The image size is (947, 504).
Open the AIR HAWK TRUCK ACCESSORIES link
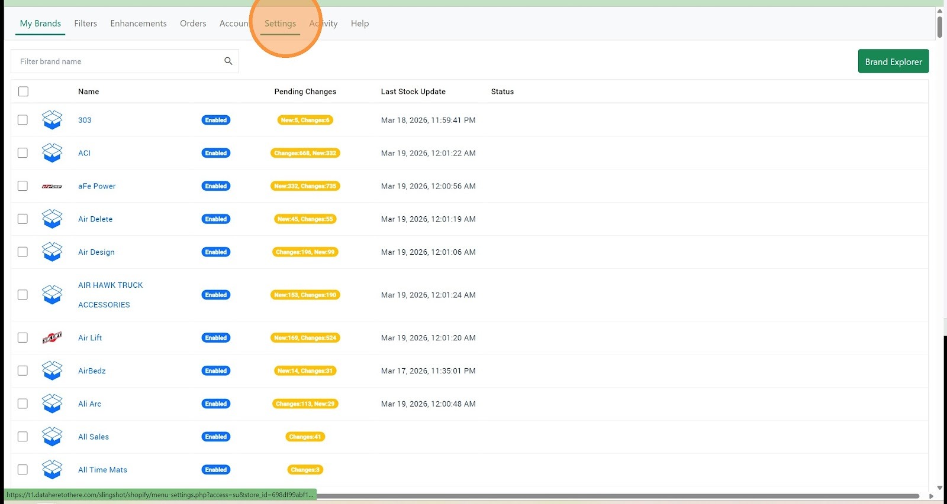coord(111,295)
